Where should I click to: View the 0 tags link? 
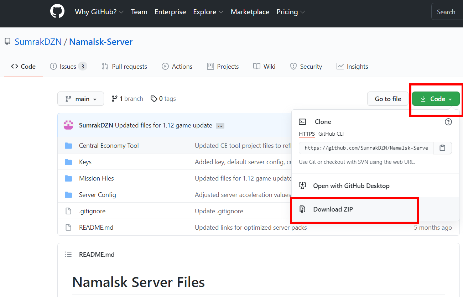tap(163, 99)
